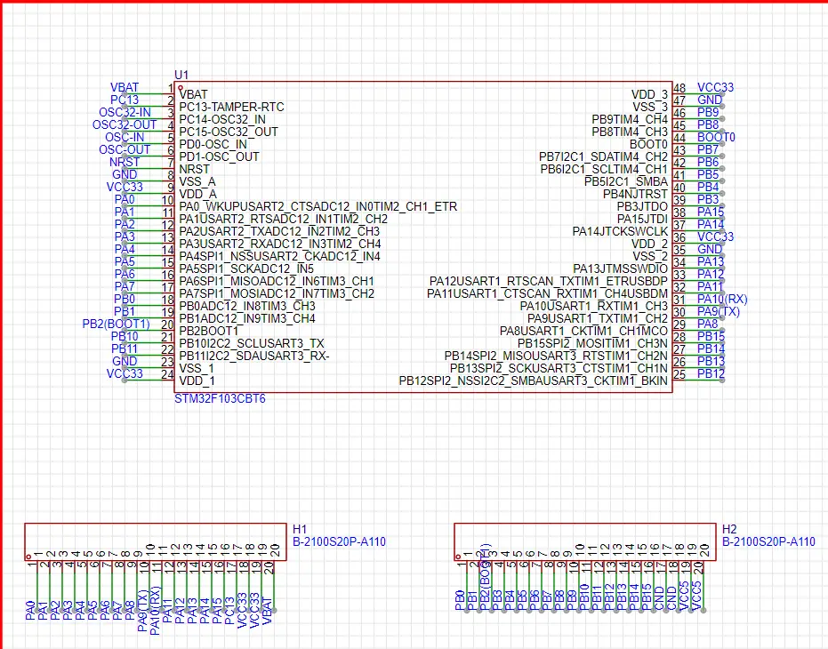828x649 pixels.
Task: Select the H2 header designator
Action: click(729, 528)
